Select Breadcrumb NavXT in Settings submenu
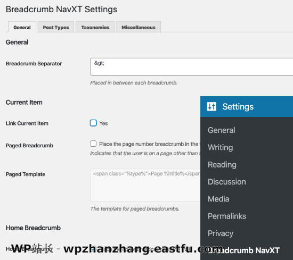The height and width of the screenshot is (260, 293). pos(243,250)
